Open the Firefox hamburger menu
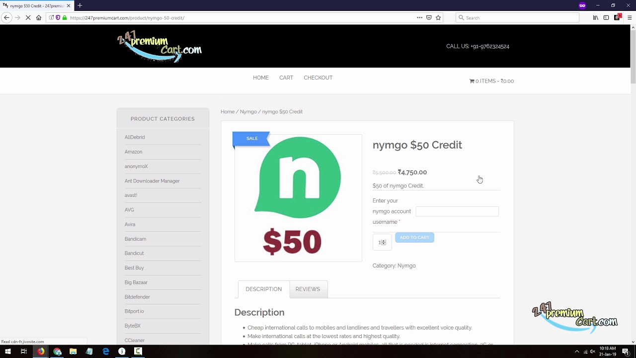 click(629, 17)
